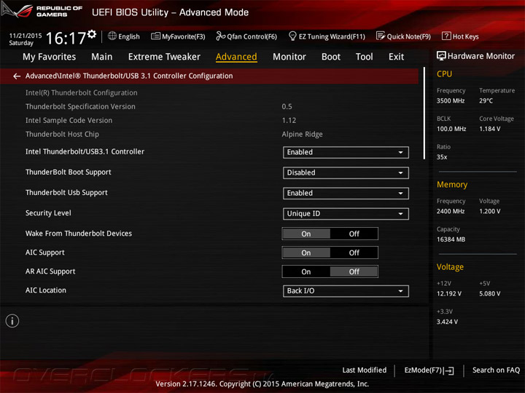Open Intel Thunderbolt/USB3.1 Controller dropdown
Image resolution: width=525 pixels, height=393 pixels.
346,152
